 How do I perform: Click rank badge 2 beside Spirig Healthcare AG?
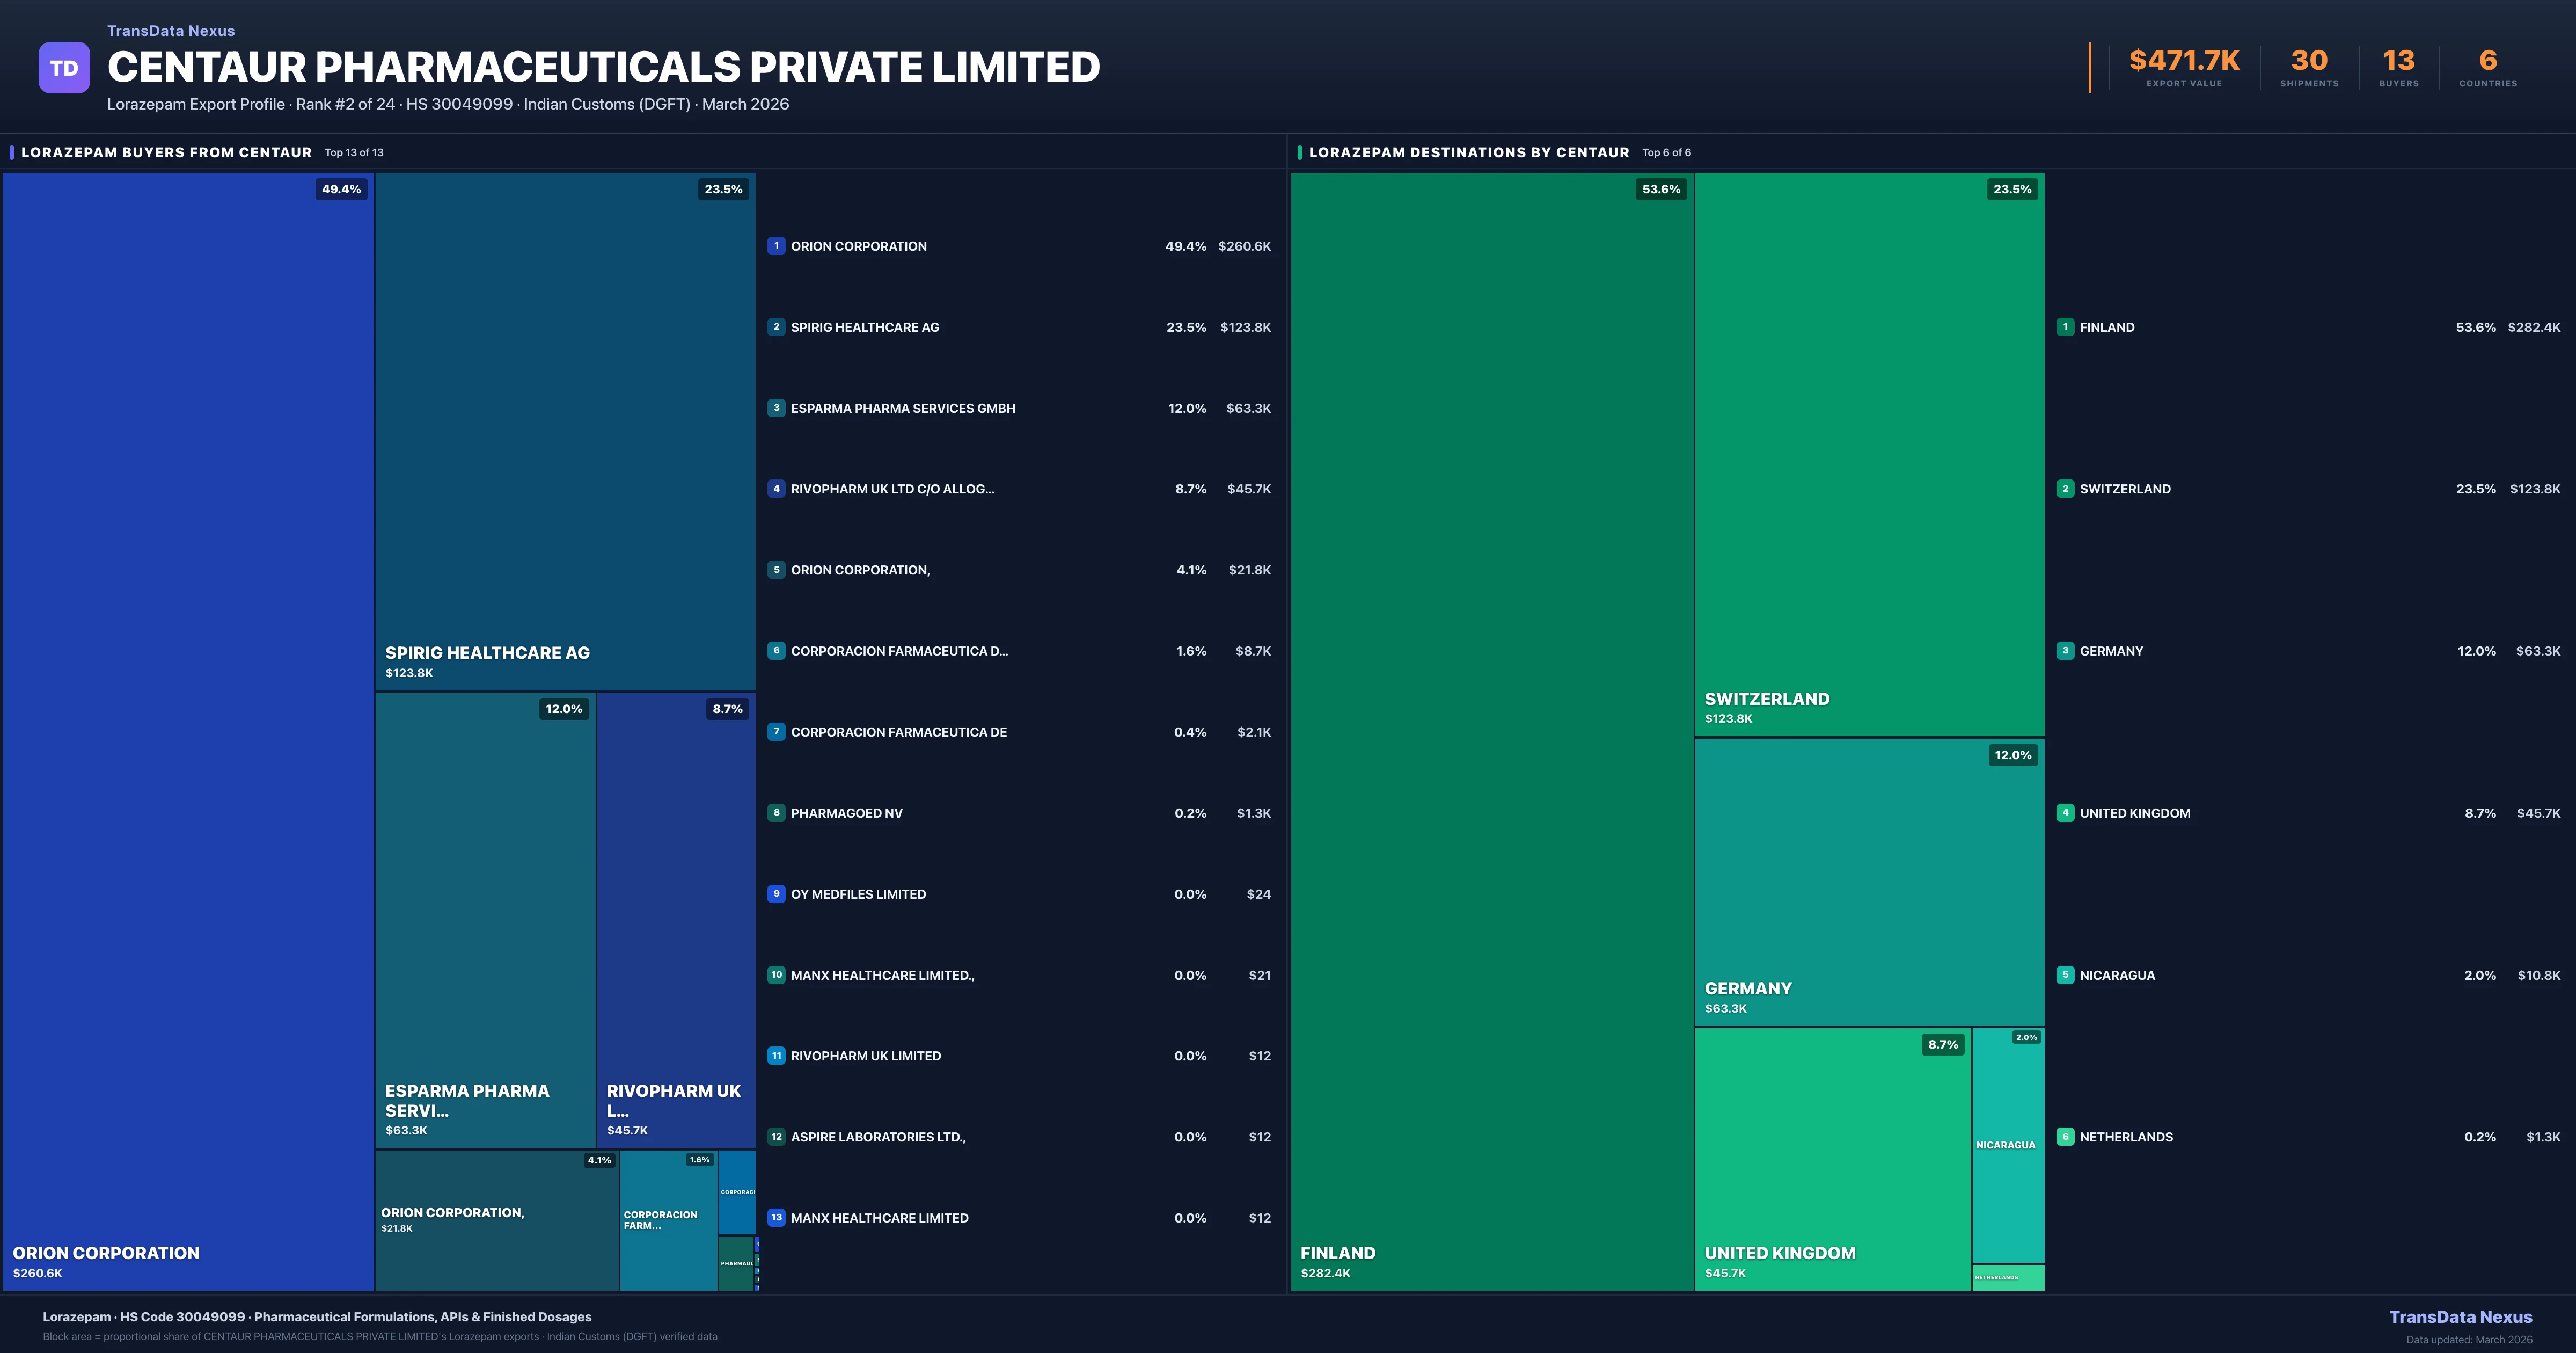click(x=776, y=327)
